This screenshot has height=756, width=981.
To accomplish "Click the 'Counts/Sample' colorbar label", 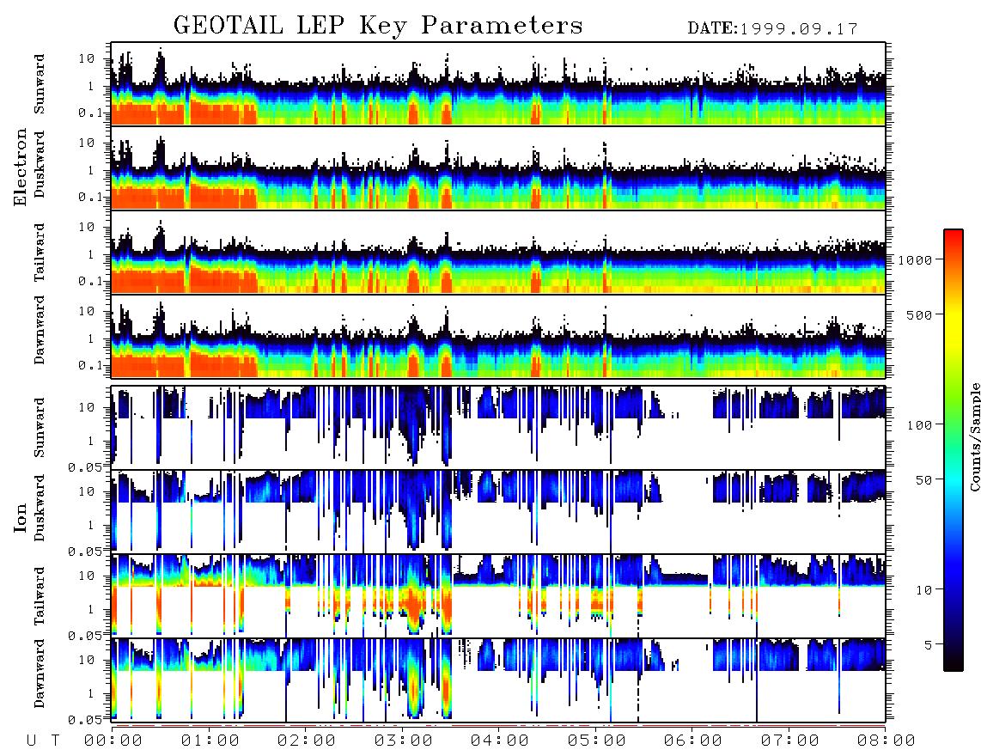I will pyautogui.click(x=974, y=436).
